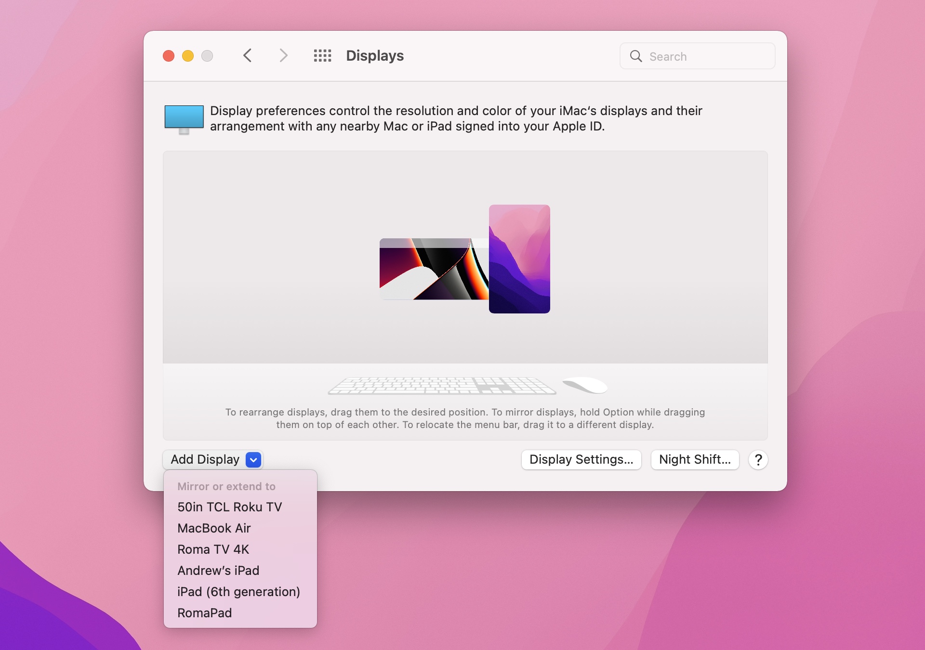
Task: Click the blue monitor display icon
Action: point(184,118)
